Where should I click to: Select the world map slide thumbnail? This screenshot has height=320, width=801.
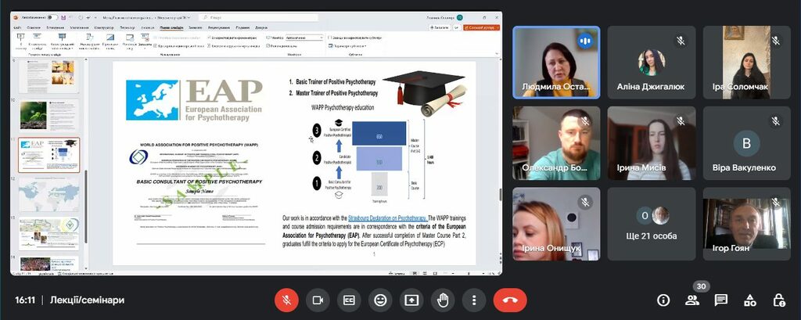click(49, 193)
